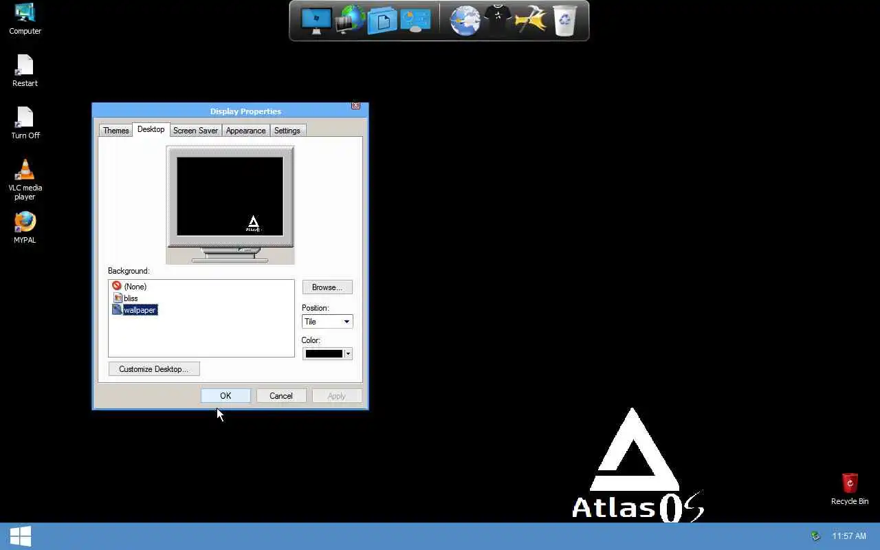This screenshot has height=550, width=880.
Task: Select the MYPAL browser desktop icon
Action: [x=25, y=228]
